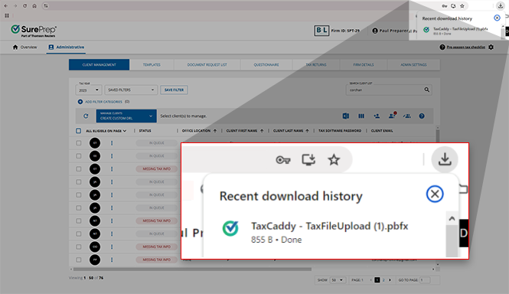Go back using the browser back arrow
This screenshot has width=509, height=294.
point(6,6)
